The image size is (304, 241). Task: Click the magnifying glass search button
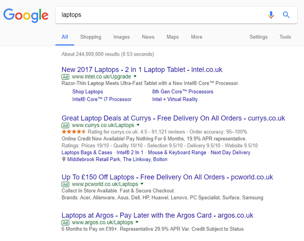(286, 15)
